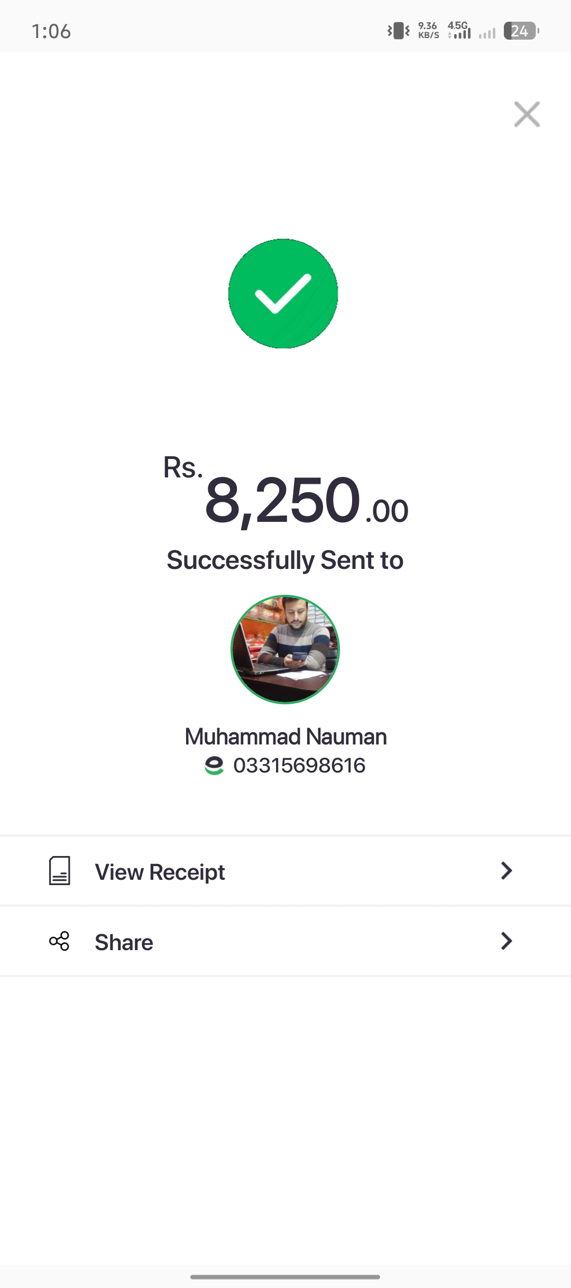Tap the network speed KB/S indicator
Viewport: 571px width, 1288px height.
(x=428, y=31)
